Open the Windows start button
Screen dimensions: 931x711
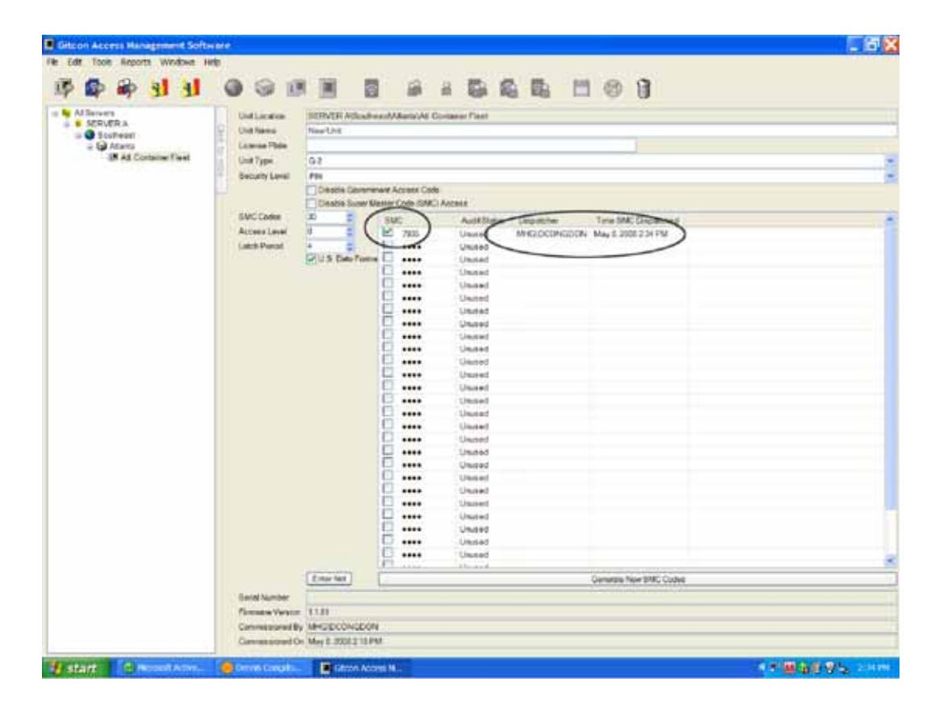tap(76, 668)
